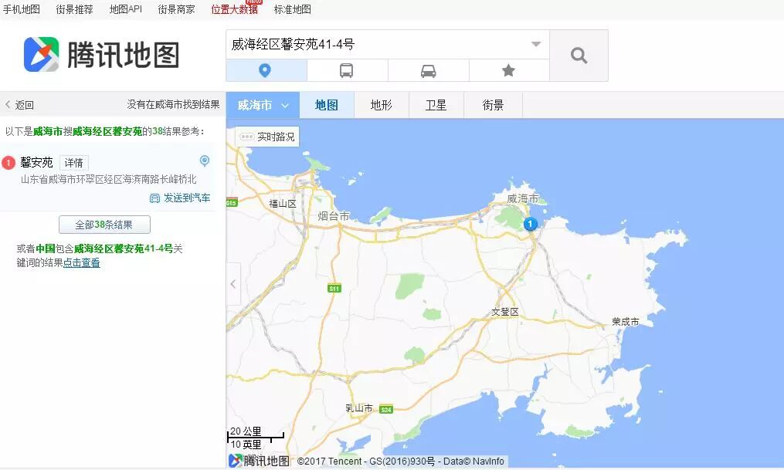
Task: Switch to car driving route mode
Action: (429, 70)
